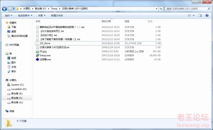The width and height of the screenshot is (213, 130).
Task: Select file 最新地址及APP请发邮箱自动获取！！！.txt
Action: (x=62, y=27)
